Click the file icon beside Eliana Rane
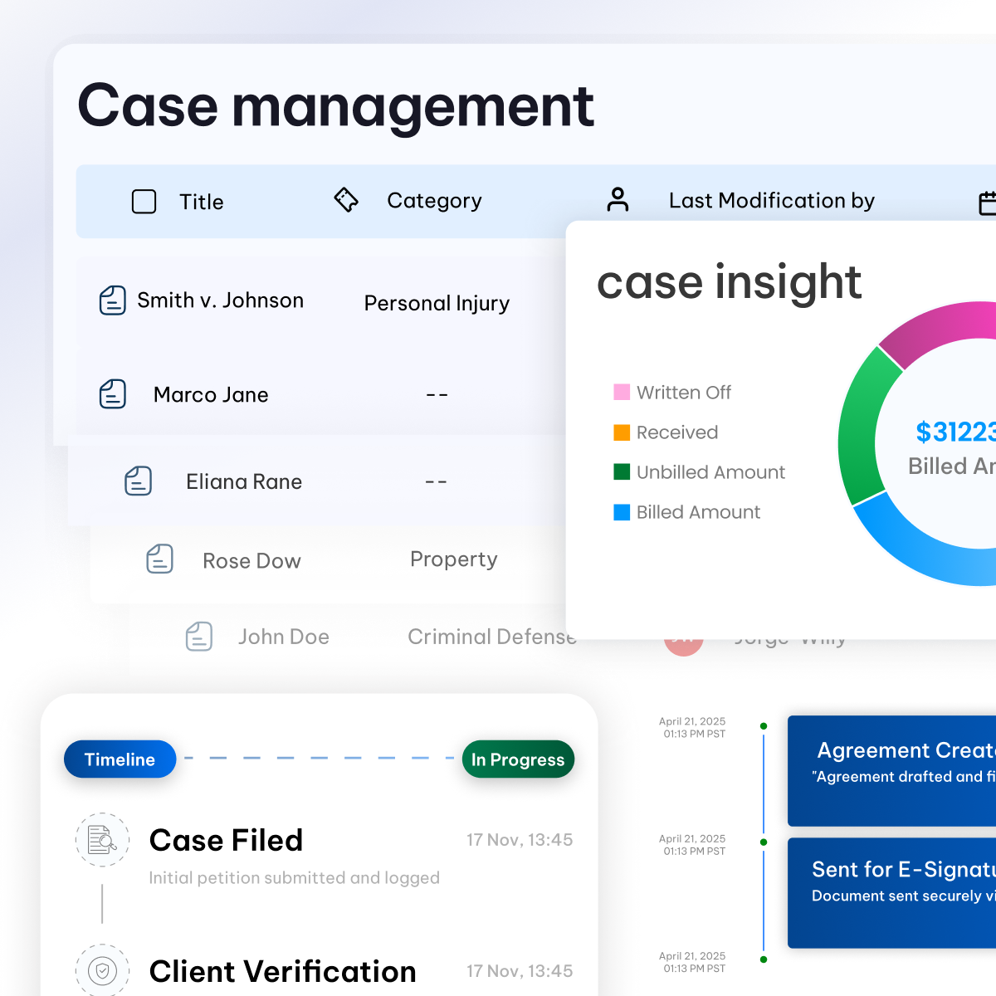Image resolution: width=996 pixels, height=996 pixels. [139, 481]
